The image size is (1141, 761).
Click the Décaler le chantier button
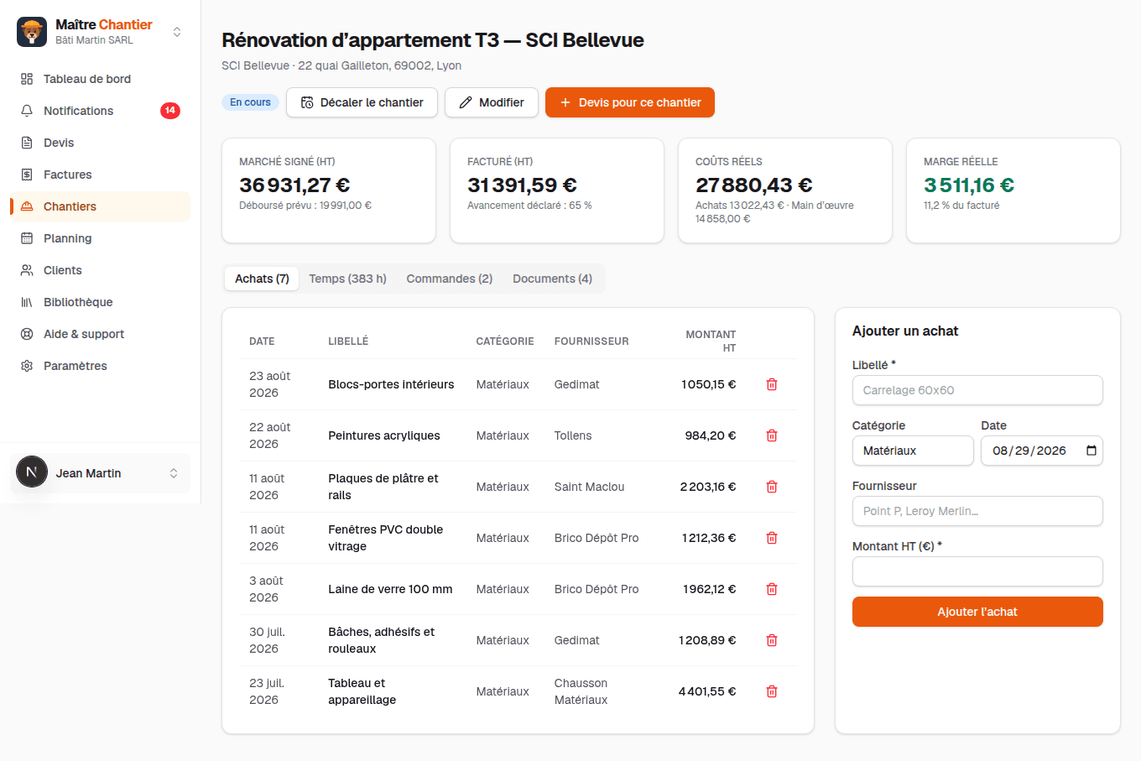click(x=362, y=102)
